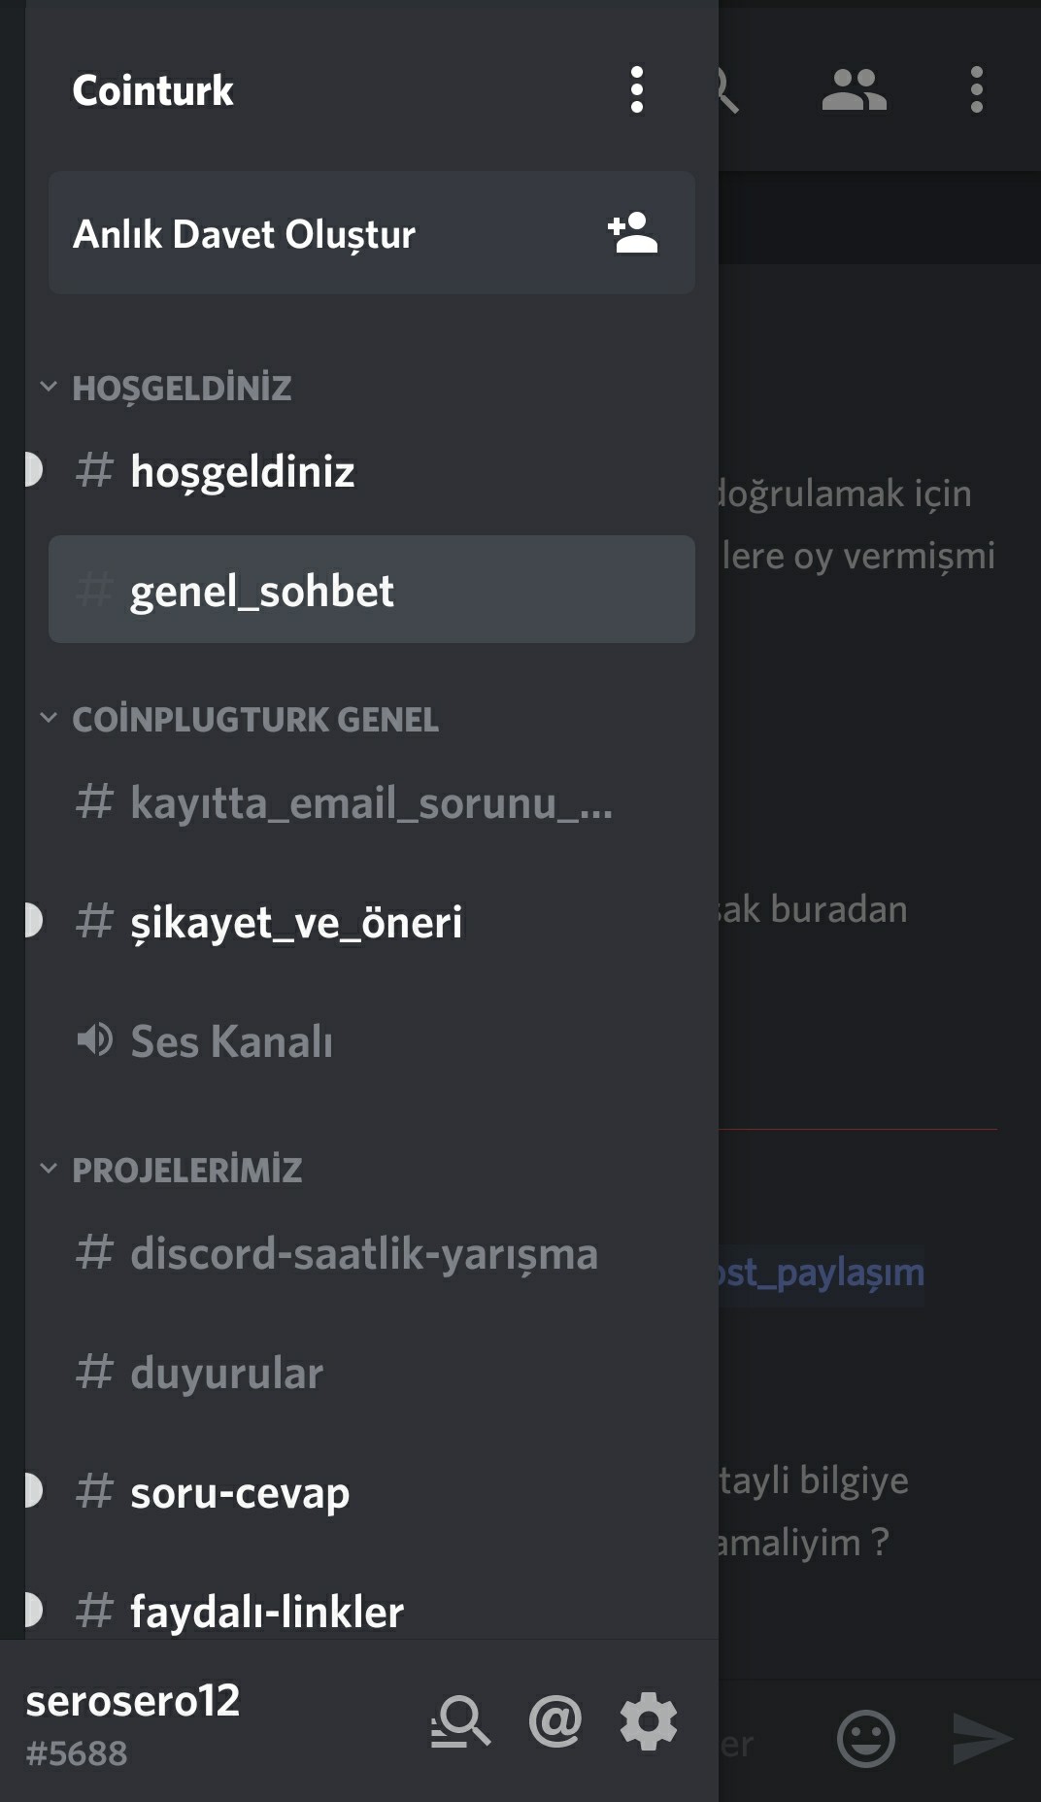Viewport: 1041px width, 1802px height.
Task: Tap the send message arrow
Action: pyautogui.click(x=981, y=1738)
